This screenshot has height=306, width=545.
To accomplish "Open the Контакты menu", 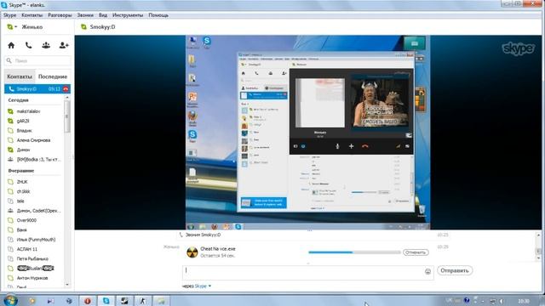I will [32, 15].
